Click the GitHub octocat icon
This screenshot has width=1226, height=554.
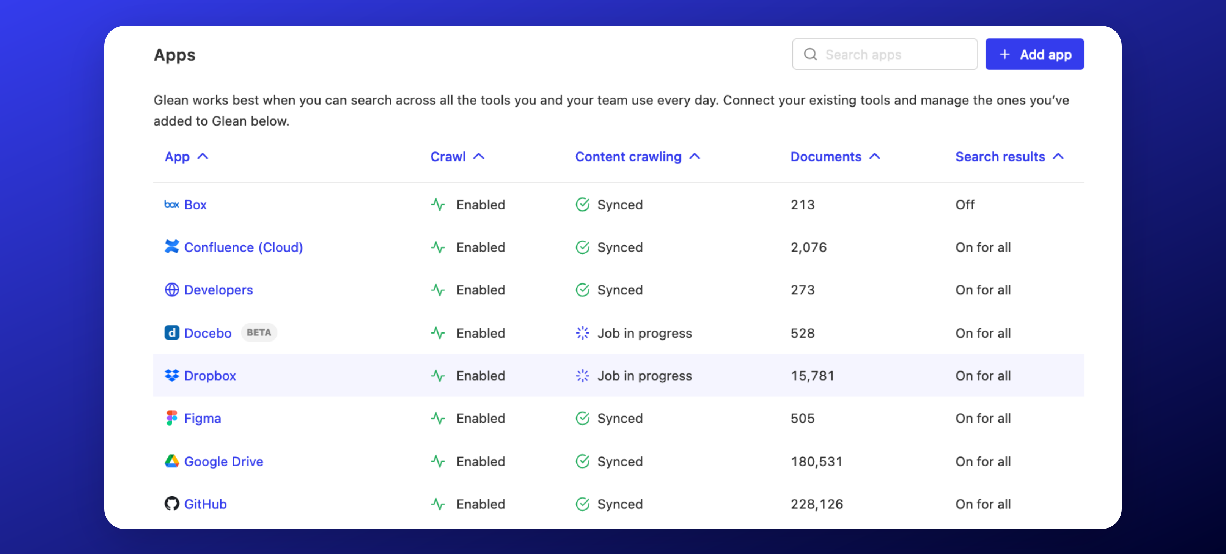click(171, 504)
